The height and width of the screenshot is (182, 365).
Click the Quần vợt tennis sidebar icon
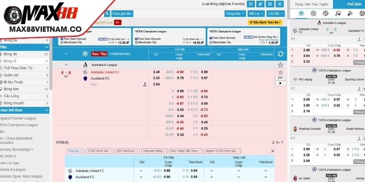pos(1,75)
